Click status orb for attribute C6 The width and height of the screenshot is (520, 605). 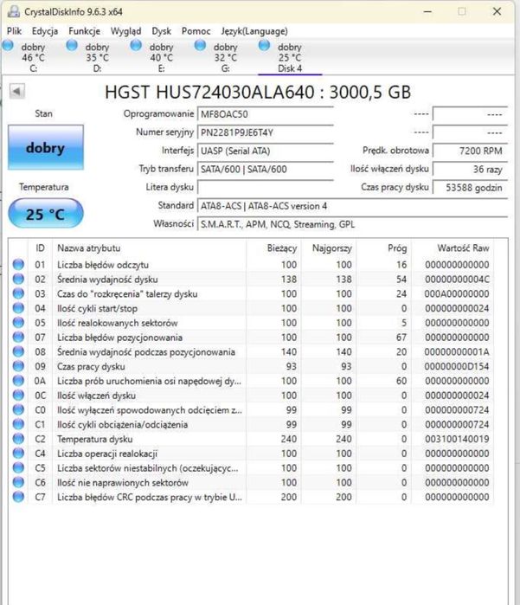[18, 482]
